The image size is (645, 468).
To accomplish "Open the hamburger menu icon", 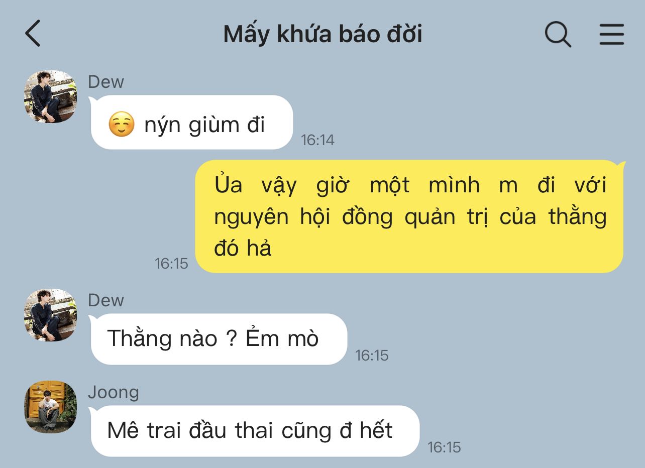I will tap(611, 35).
